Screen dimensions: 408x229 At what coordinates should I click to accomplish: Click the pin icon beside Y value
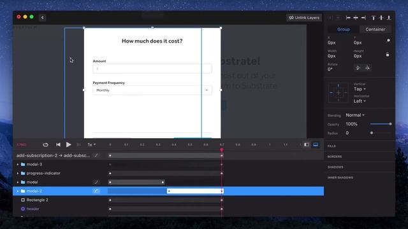pyautogui.click(x=388, y=41)
